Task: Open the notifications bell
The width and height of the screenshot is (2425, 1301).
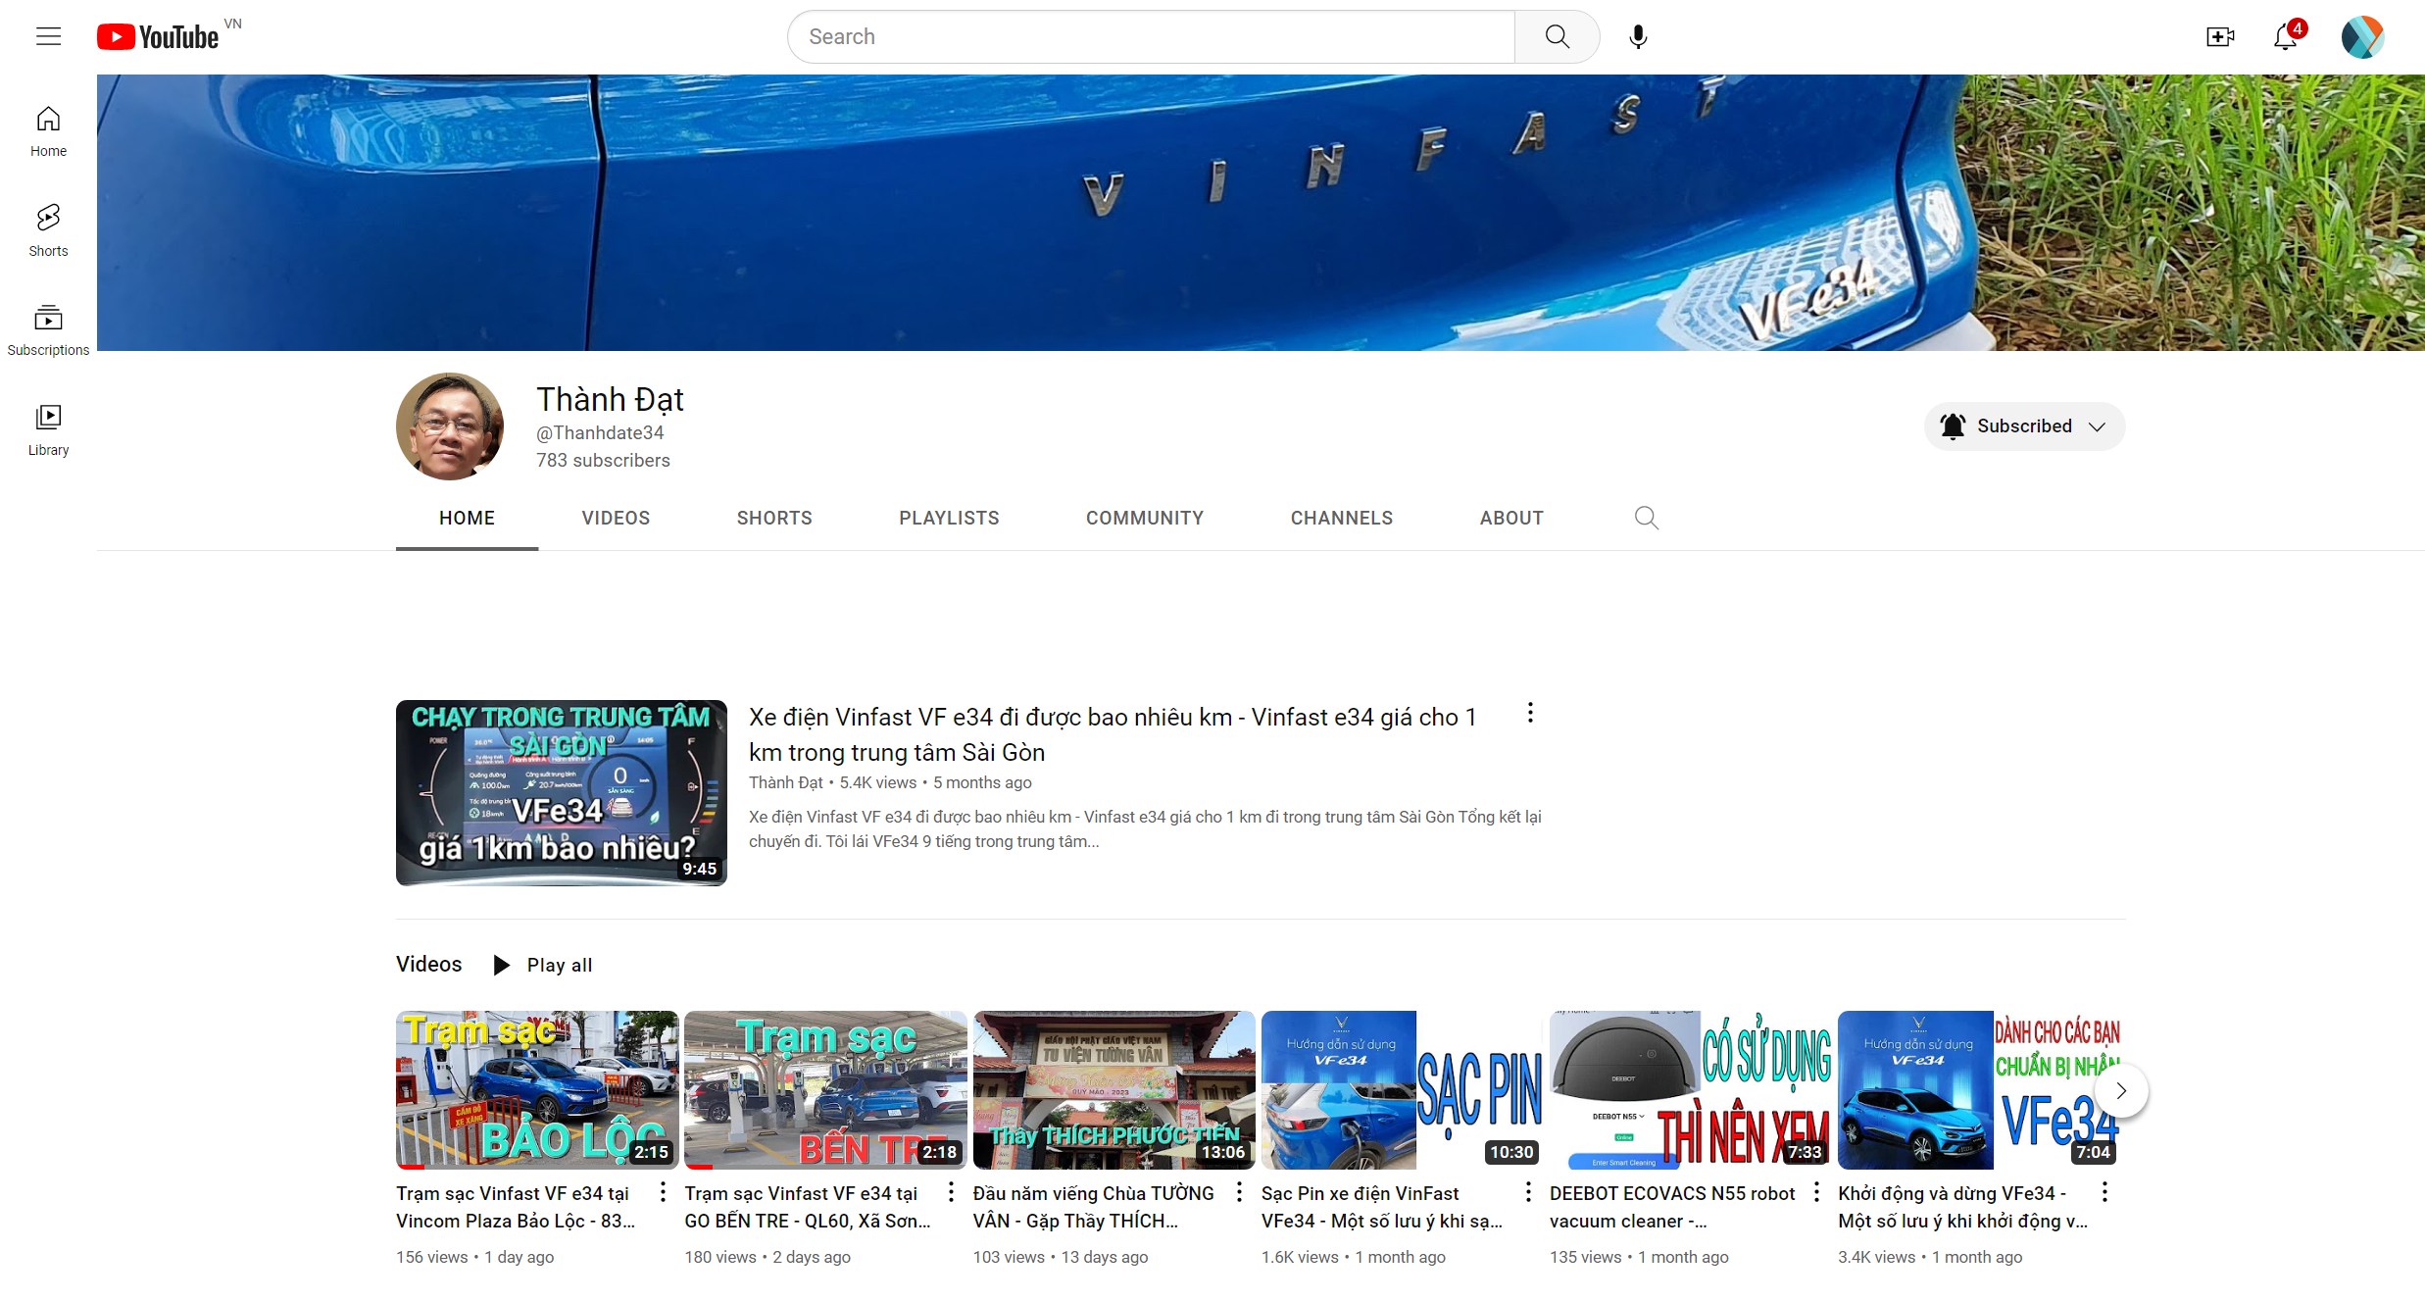Action: click(2286, 37)
